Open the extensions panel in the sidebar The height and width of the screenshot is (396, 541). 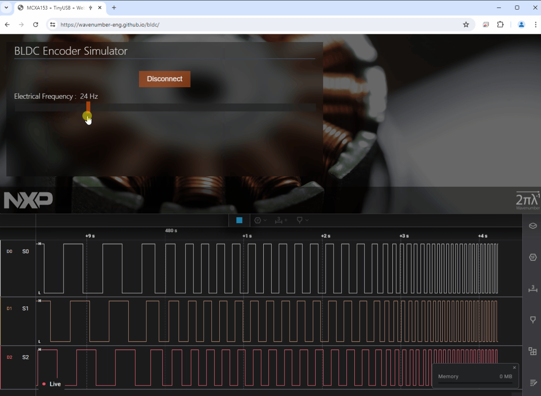(x=533, y=351)
